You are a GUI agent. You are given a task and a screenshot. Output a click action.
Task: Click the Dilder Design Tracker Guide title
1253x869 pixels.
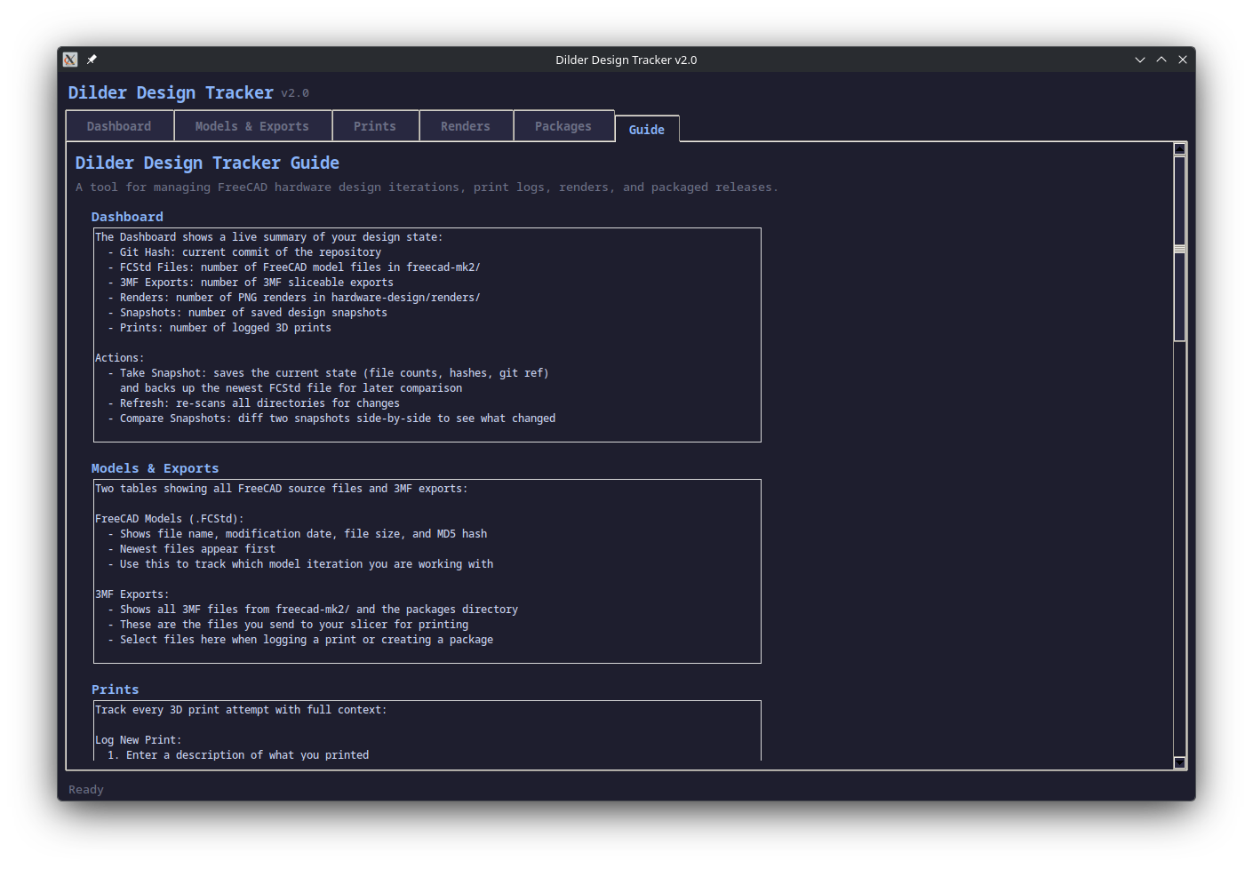(207, 163)
